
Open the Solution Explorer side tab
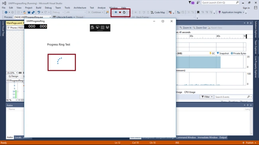(256, 29)
